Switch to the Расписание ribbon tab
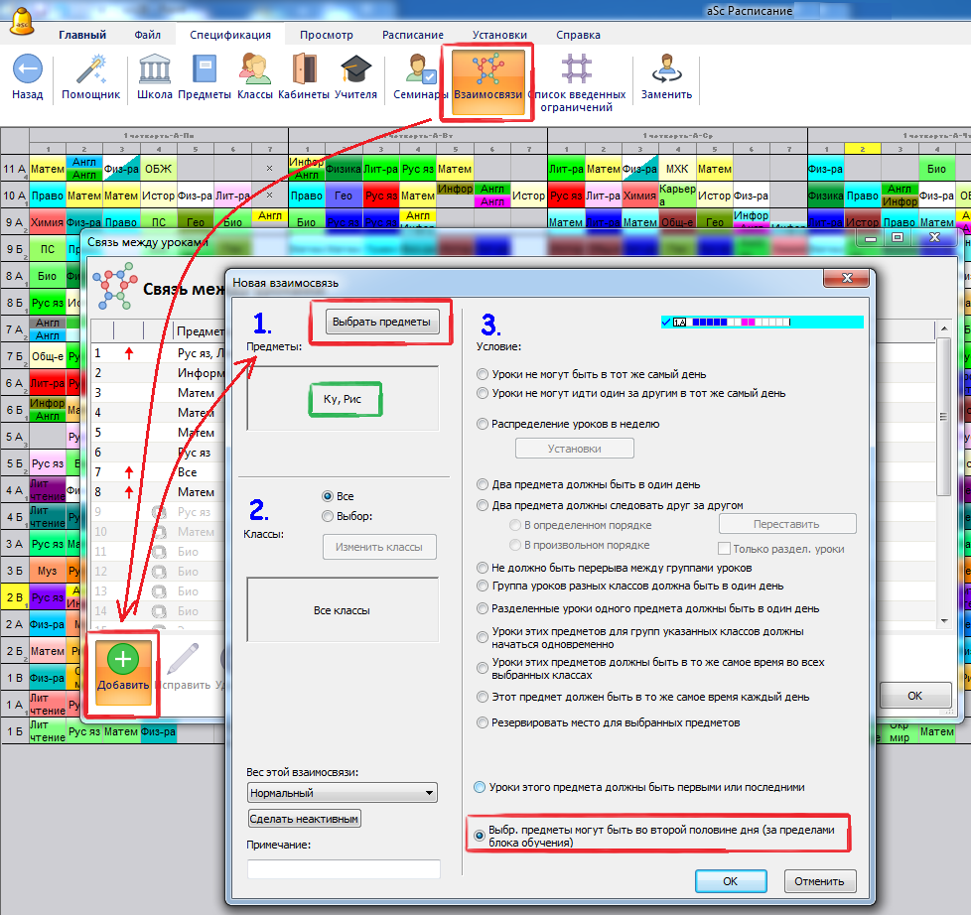 tap(412, 35)
